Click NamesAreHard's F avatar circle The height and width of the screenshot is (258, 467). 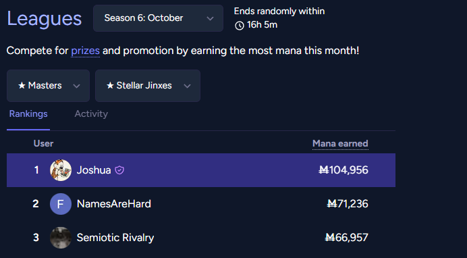[x=61, y=204]
